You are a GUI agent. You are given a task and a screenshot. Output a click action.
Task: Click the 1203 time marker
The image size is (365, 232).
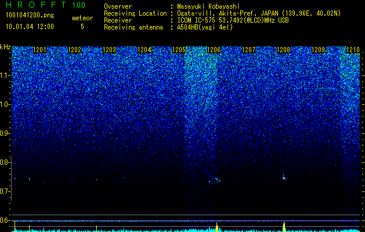click(110, 50)
